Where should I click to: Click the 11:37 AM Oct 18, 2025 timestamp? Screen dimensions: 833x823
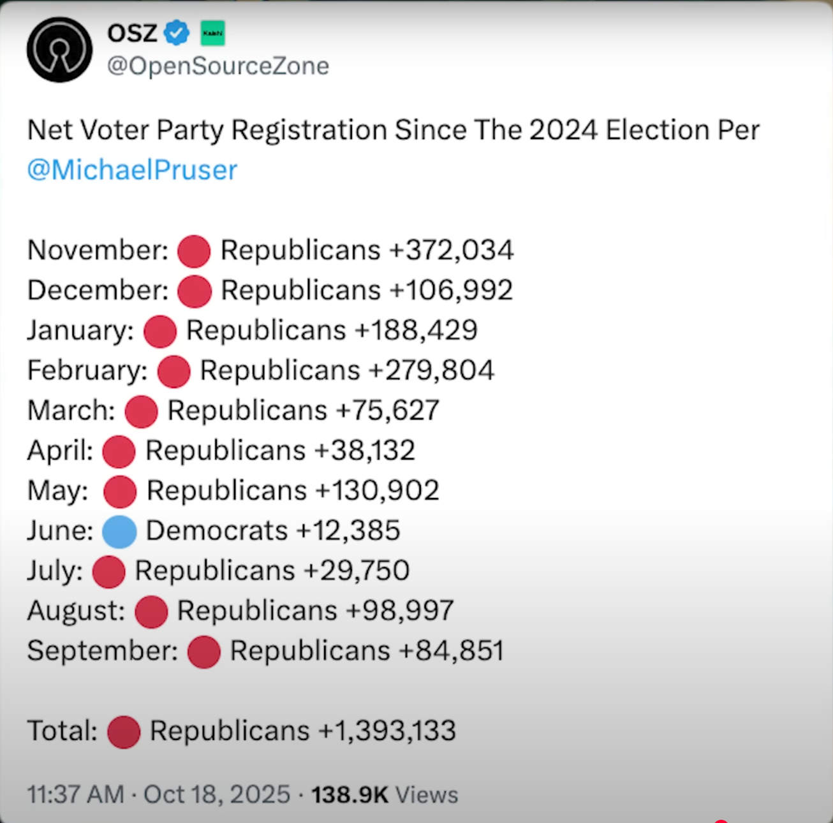(158, 795)
